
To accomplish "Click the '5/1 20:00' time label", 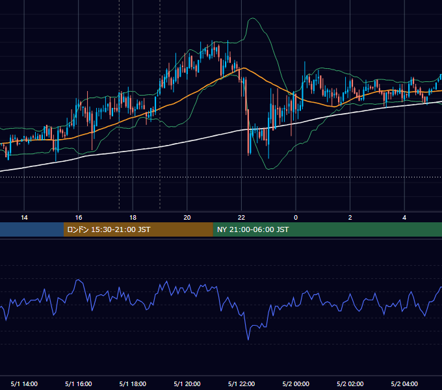I will [187, 383].
